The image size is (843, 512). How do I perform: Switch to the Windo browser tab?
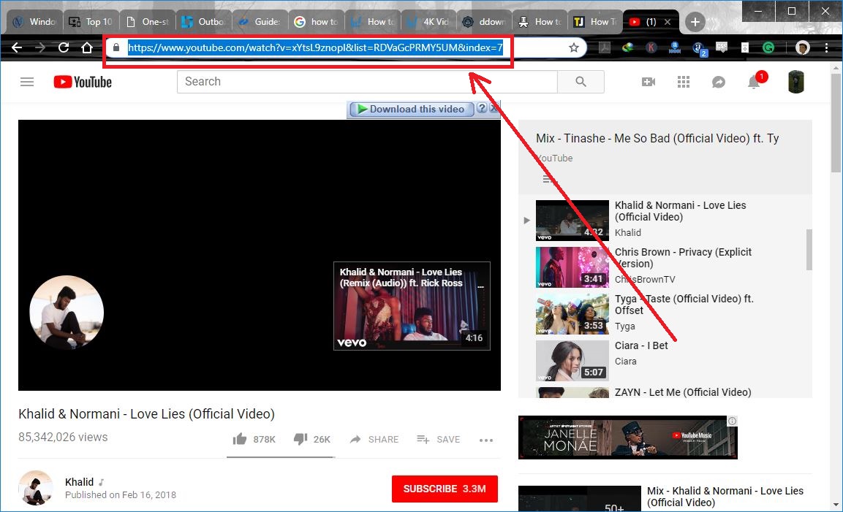(x=35, y=21)
